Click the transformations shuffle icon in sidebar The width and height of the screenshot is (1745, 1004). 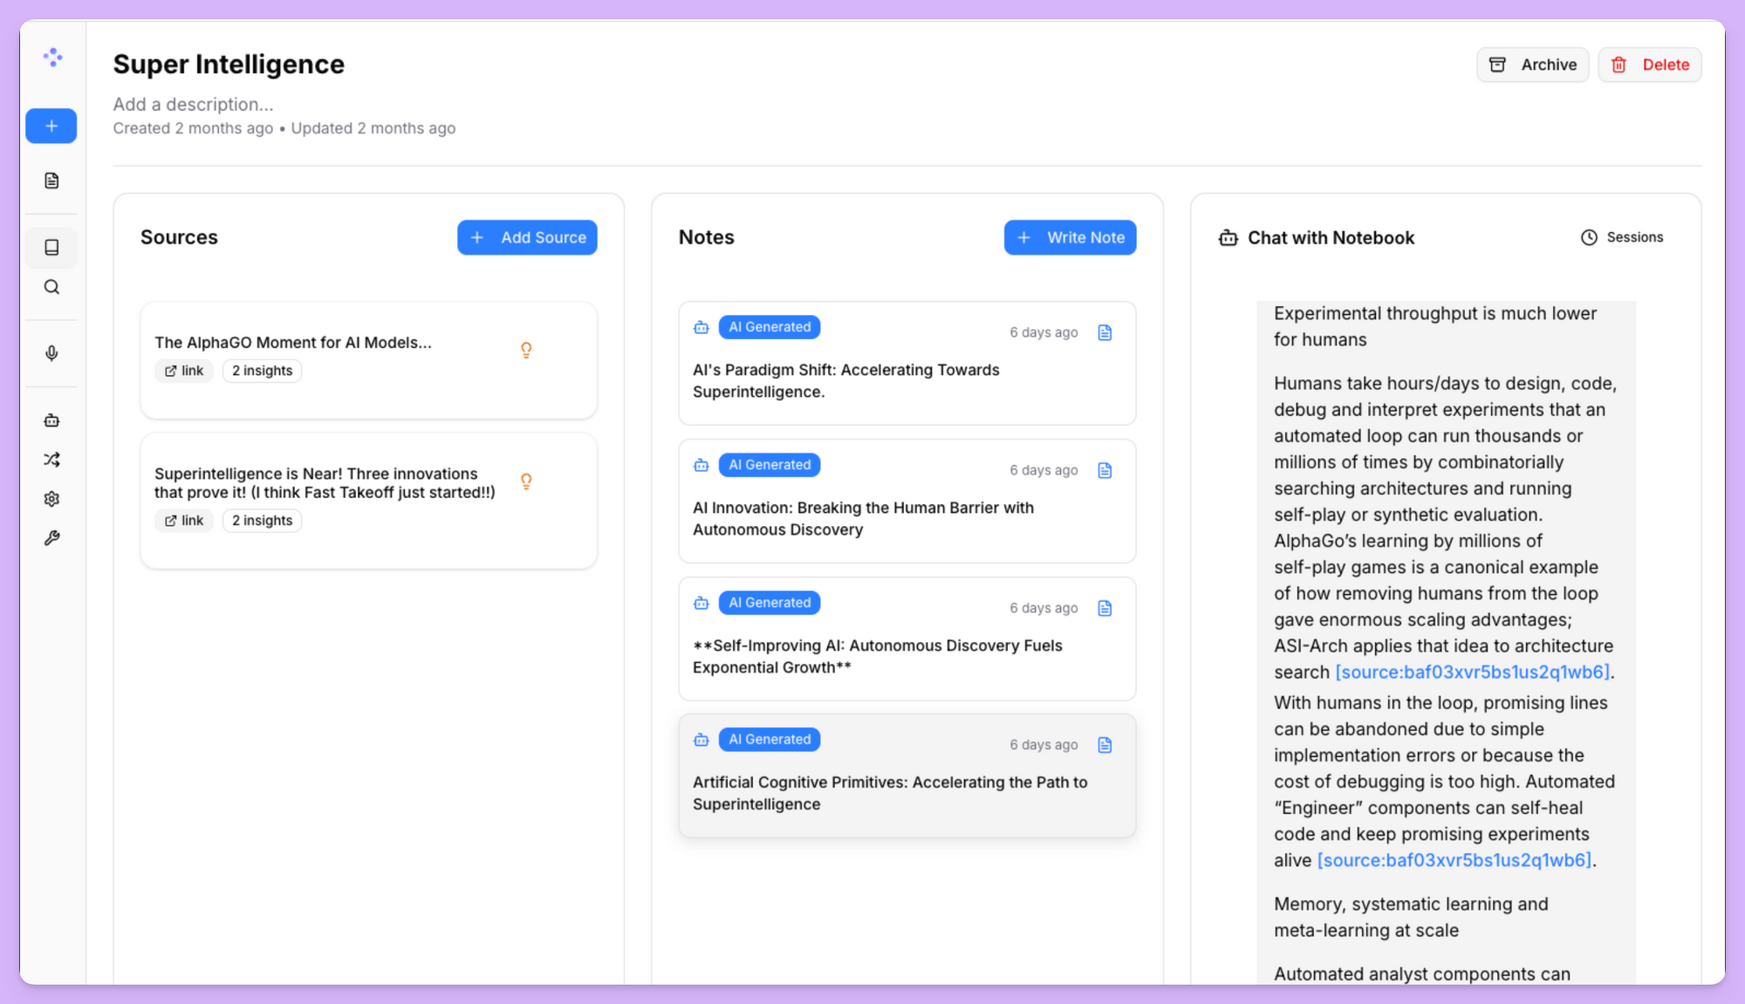point(51,460)
